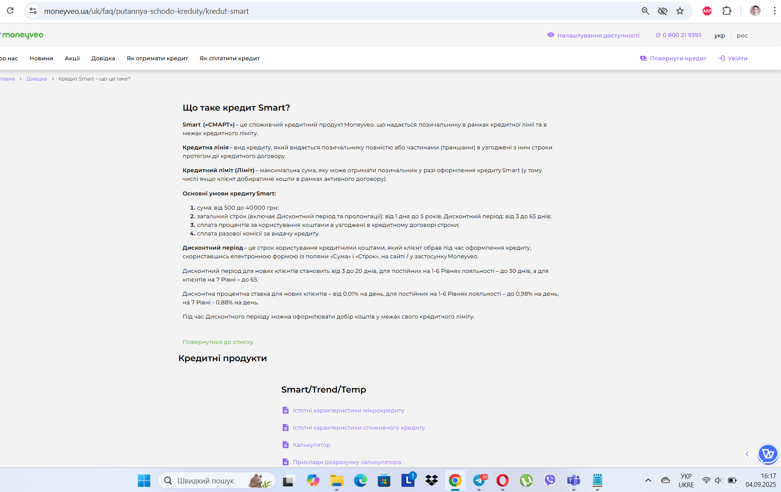
Task: Open the Акції menu item
Action: coord(72,58)
